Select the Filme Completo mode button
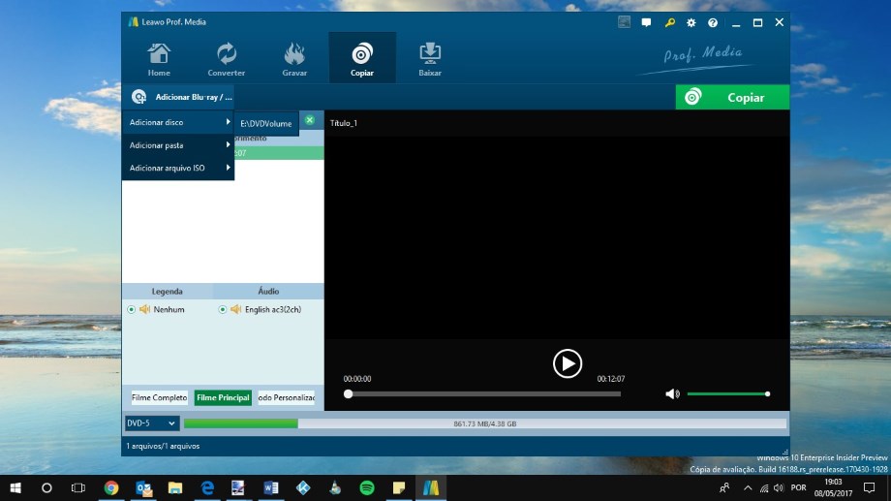Screen dimensions: 891x501 click(x=159, y=397)
